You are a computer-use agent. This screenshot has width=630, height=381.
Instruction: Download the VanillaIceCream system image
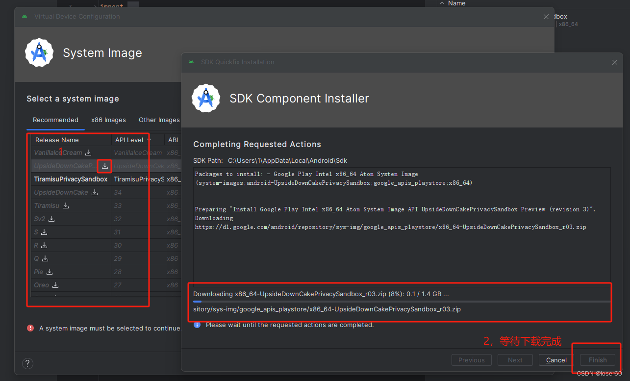point(88,153)
